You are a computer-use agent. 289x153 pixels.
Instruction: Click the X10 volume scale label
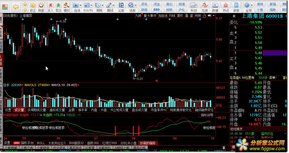pyautogui.click(x=219, y=105)
